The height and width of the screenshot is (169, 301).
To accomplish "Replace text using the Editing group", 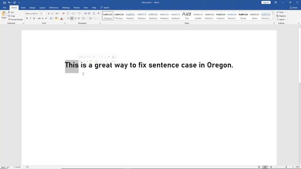I will click(281, 16).
